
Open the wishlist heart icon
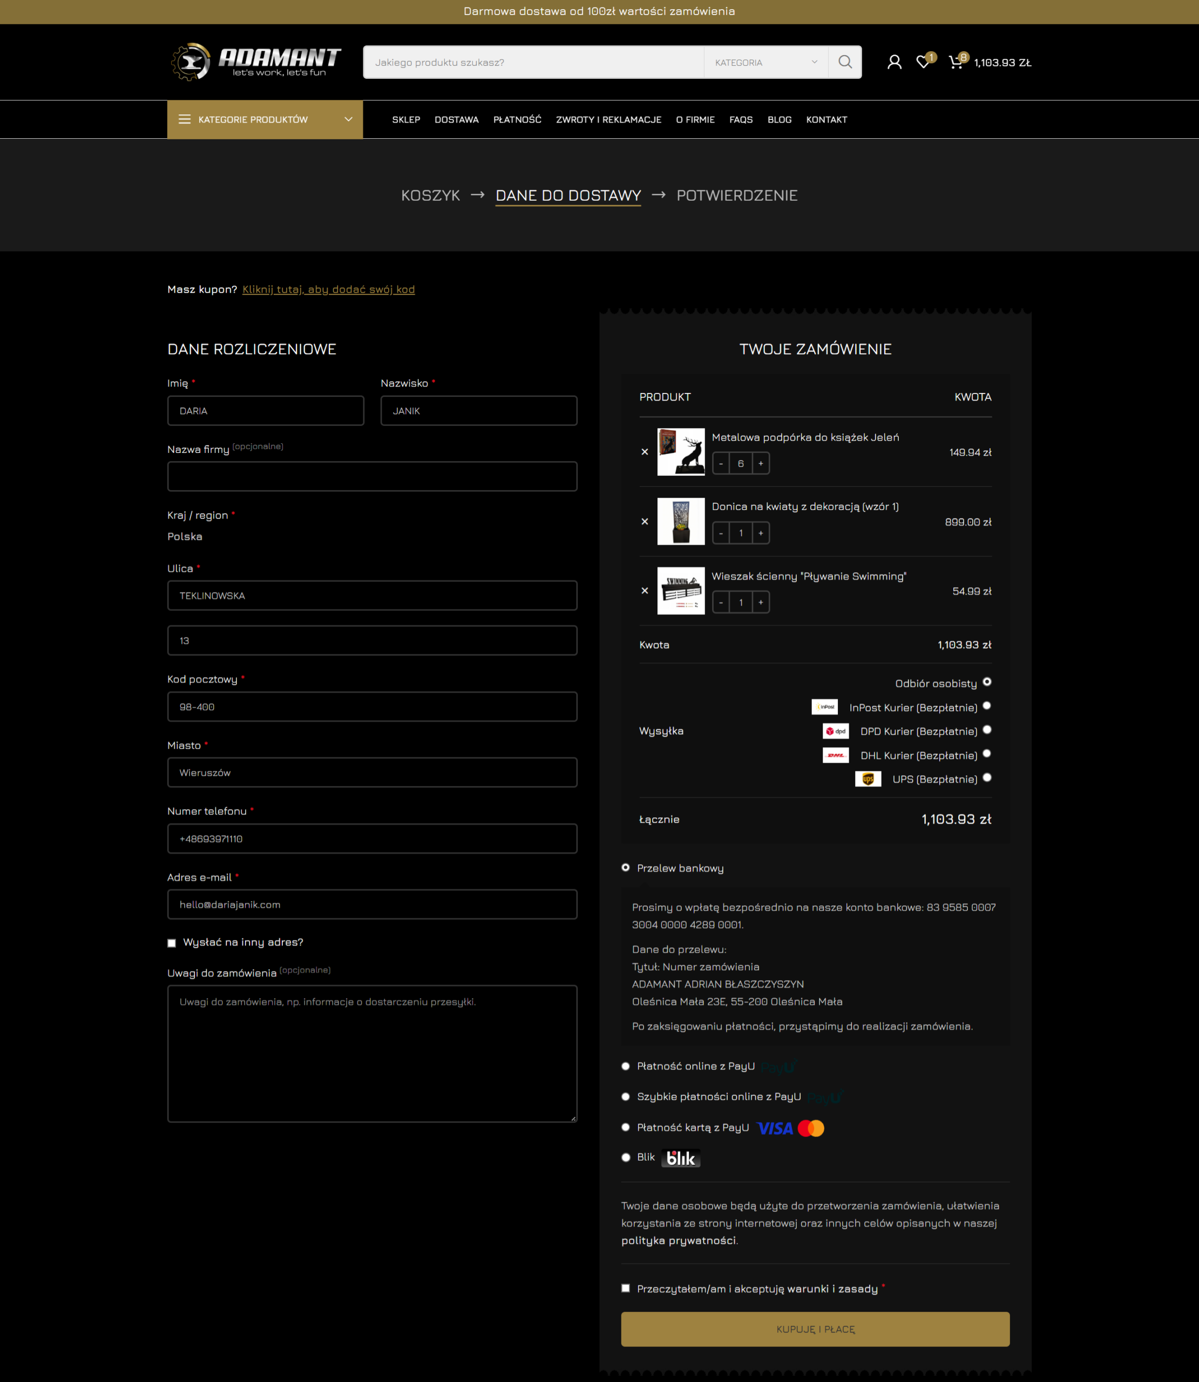(923, 62)
